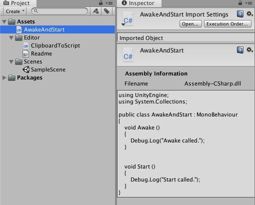Toggle the Inspector panel lock
Screen dimensions: 255x205
(x=240, y=3)
